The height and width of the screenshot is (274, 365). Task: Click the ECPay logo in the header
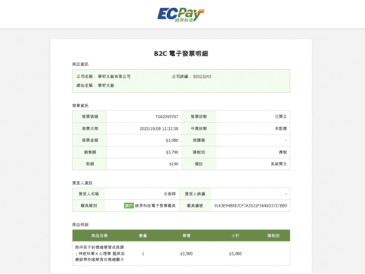point(181,14)
